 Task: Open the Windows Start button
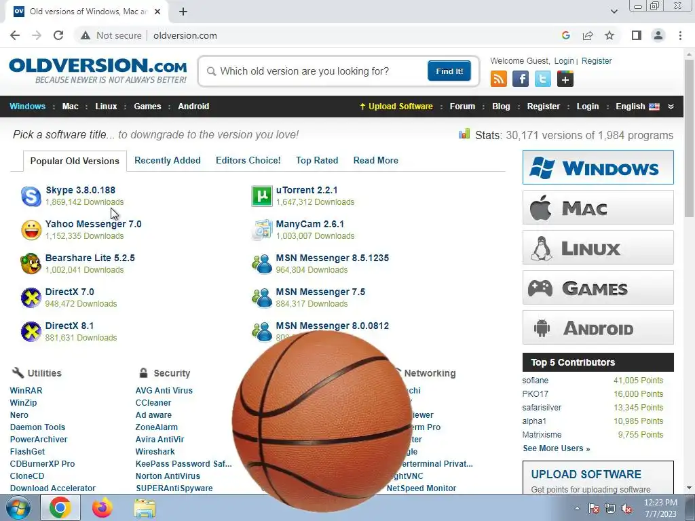point(18,507)
